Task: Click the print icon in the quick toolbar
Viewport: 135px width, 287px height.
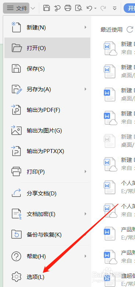Action: (x=68, y=8)
